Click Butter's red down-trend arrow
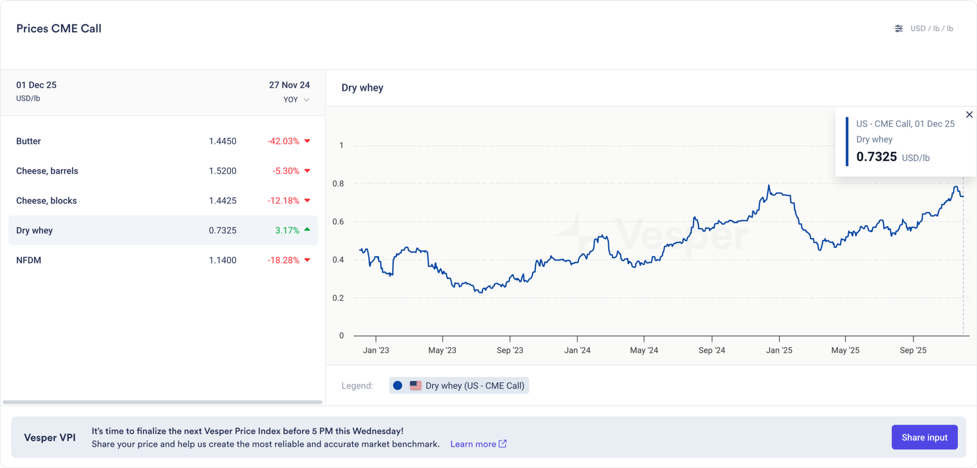977x468 pixels. click(307, 141)
